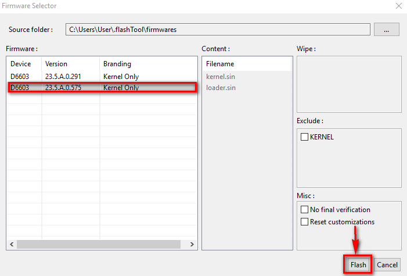This screenshot has height=276, width=407.
Task: Toggle No final verification checkbox
Action: 305,210
